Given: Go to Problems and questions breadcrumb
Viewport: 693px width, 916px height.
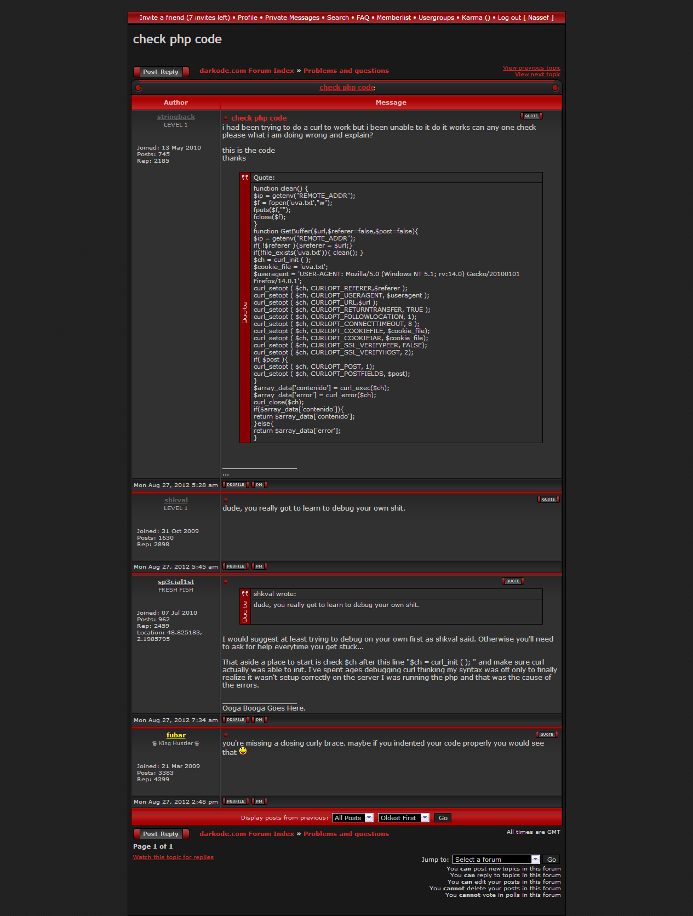Looking at the screenshot, I should [346, 71].
